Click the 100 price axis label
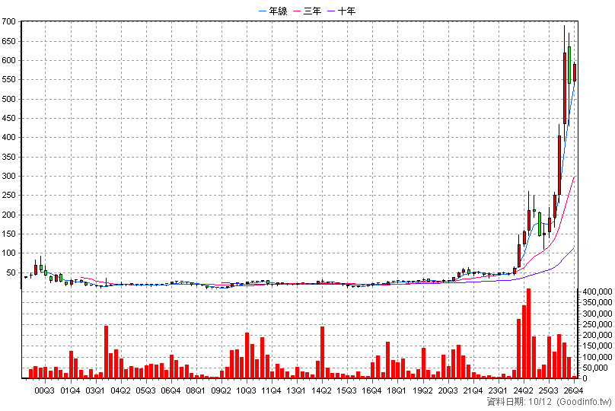This screenshot has height=411, width=615. 8,253
